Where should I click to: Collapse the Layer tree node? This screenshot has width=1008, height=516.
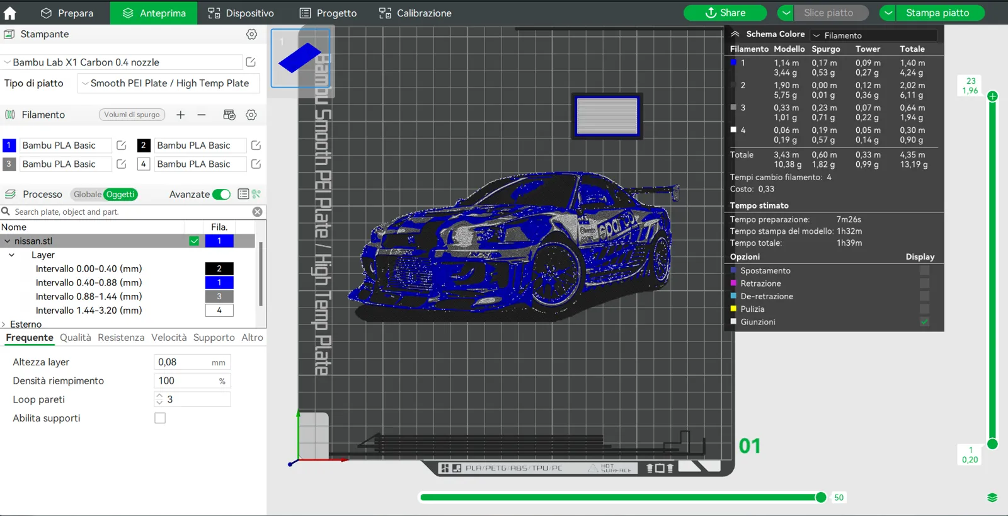[12, 255]
